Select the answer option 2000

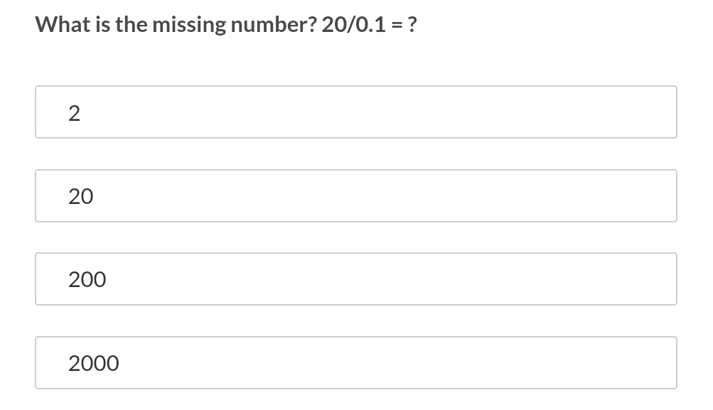(355, 363)
